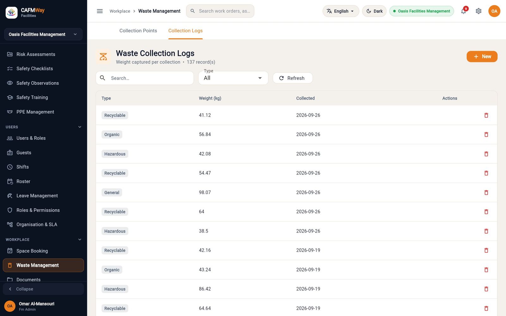Click the CAFMWay logo icon
The height and width of the screenshot is (316, 506).
pyautogui.click(x=12, y=13)
